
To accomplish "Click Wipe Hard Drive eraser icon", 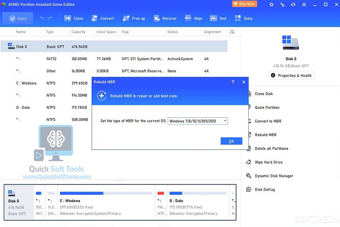I will 249,162.
